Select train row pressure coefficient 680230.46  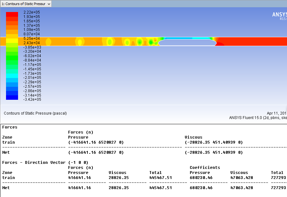coord(201,178)
